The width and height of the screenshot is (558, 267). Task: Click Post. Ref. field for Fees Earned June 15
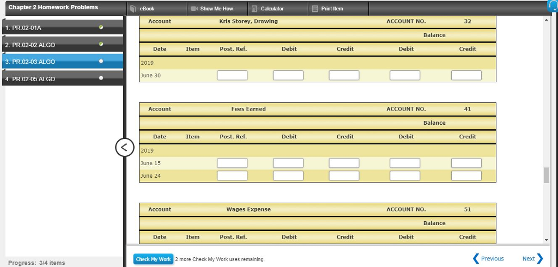point(232,163)
